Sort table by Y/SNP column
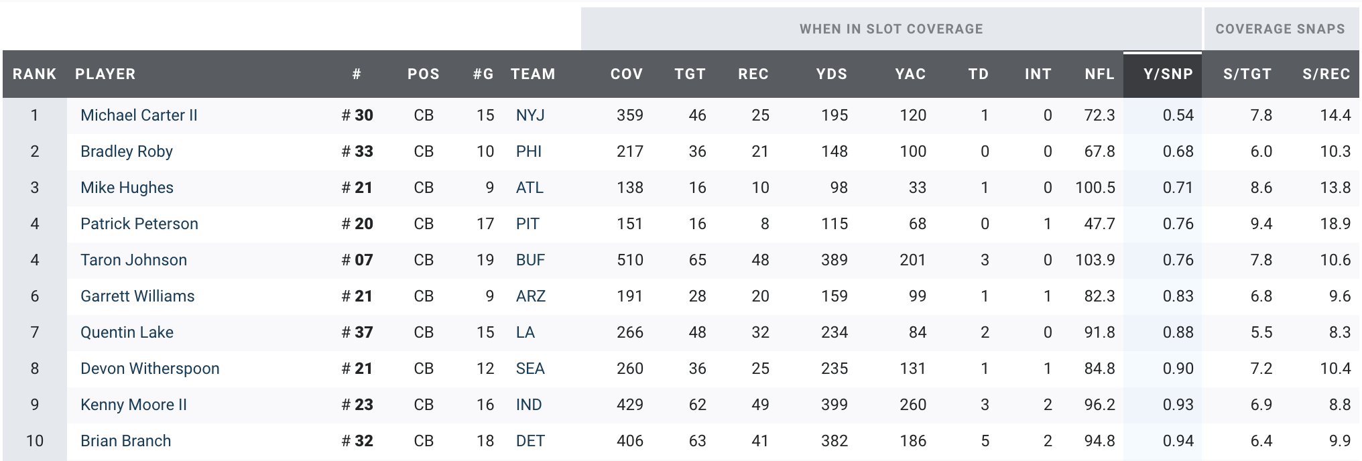The image size is (1362, 461). click(1168, 74)
